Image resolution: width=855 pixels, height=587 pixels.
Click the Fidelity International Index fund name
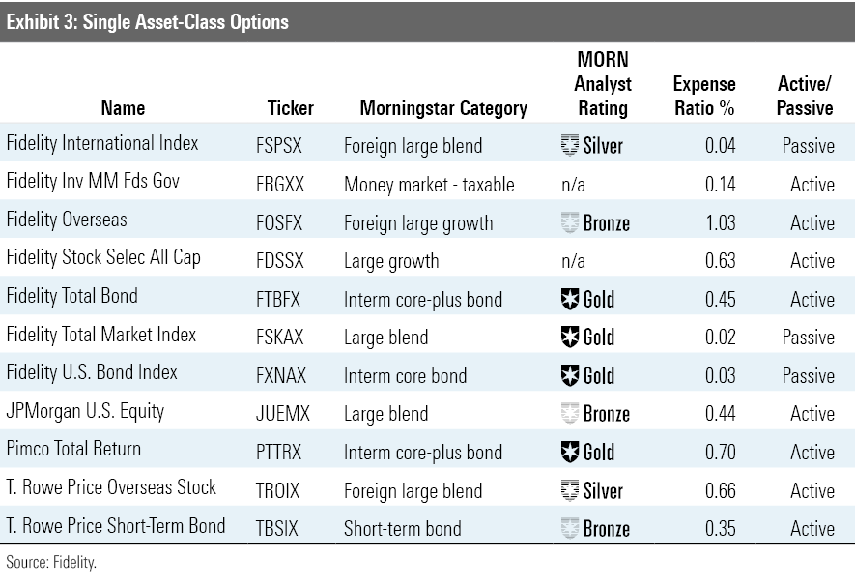point(102,143)
